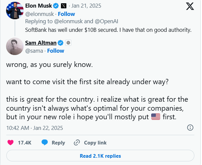Click the copy link chain icon
The width and height of the screenshot is (202, 165).
click(x=77, y=142)
